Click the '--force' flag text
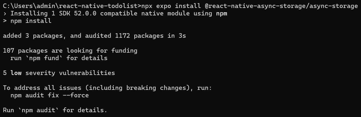Screen dimensions: 361x117 tap(76, 95)
